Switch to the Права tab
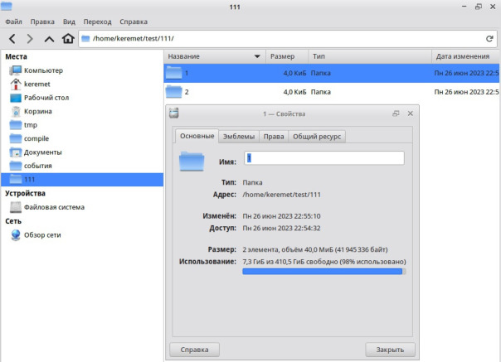Viewport: 501px width, 362px height. tap(274, 137)
